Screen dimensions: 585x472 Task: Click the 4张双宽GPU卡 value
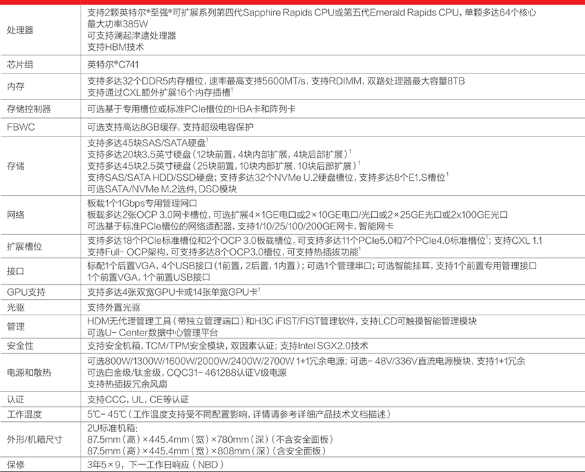click(174, 292)
